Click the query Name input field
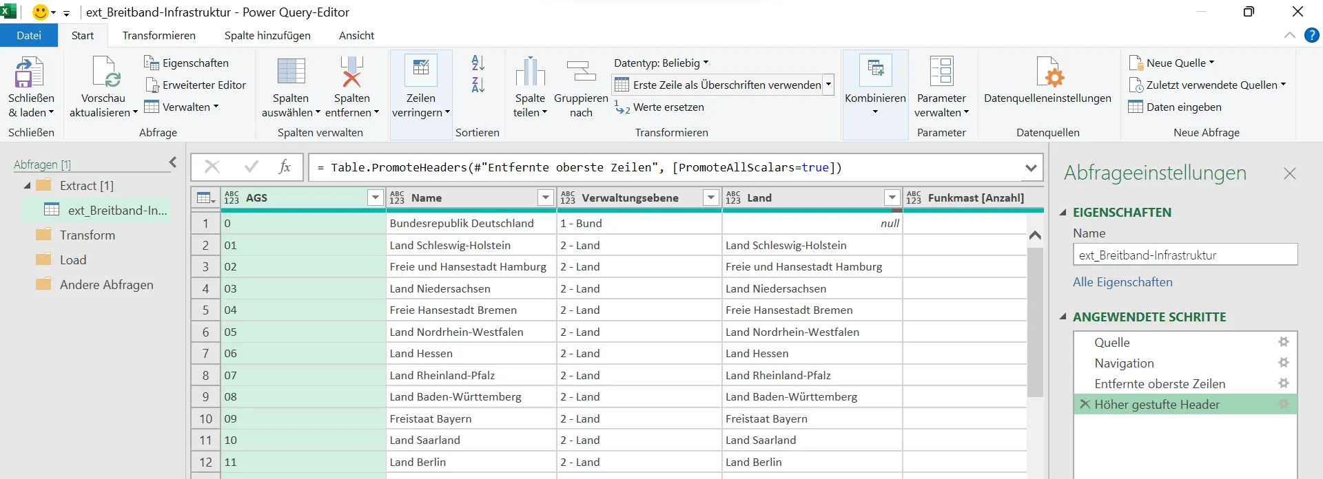Image resolution: width=1323 pixels, height=479 pixels. pyautogui.click(x=1185, y=255)
